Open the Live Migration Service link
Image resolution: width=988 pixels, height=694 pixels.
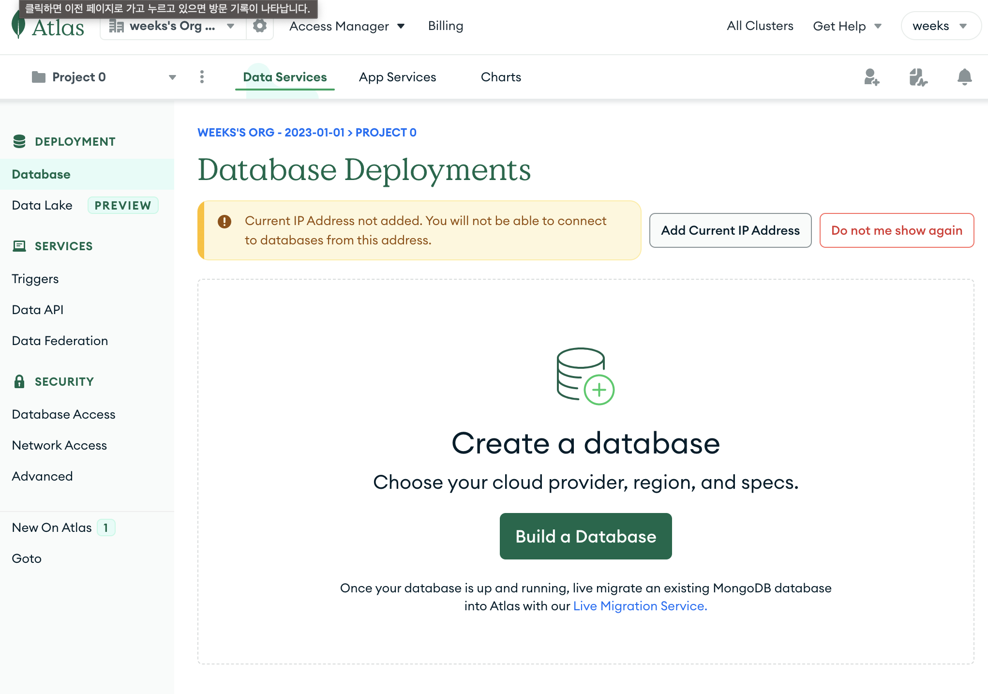point(640,606)
